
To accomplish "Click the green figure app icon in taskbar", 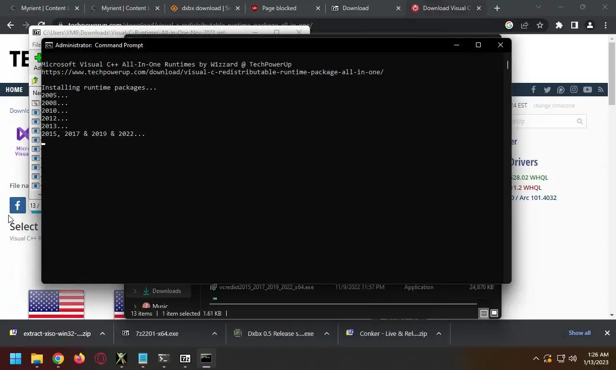I will click(122, 358).
